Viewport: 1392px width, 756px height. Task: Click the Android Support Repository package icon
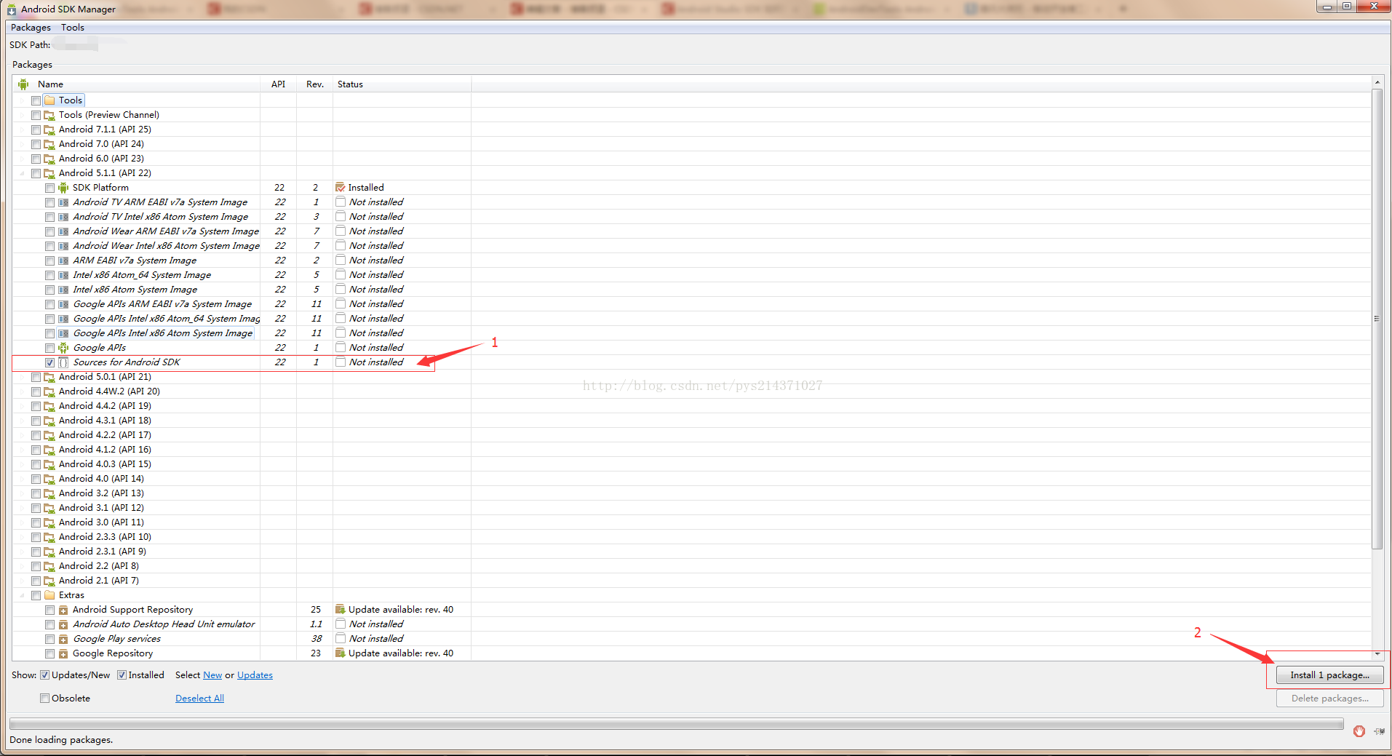coord(63,610)
